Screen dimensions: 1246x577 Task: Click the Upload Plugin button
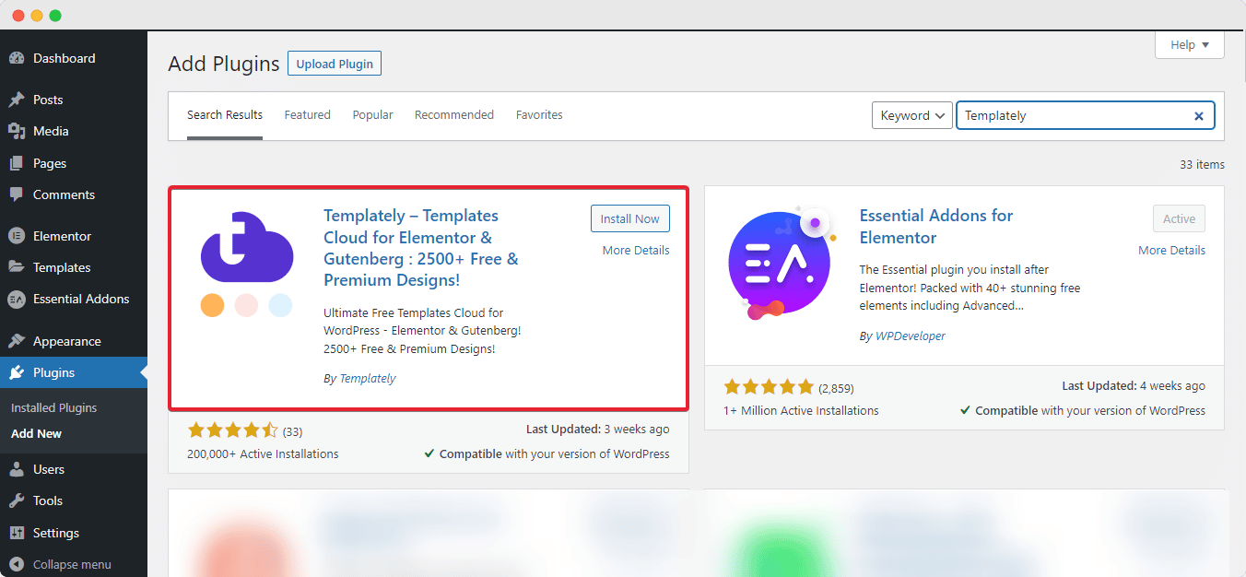(335, 64)
